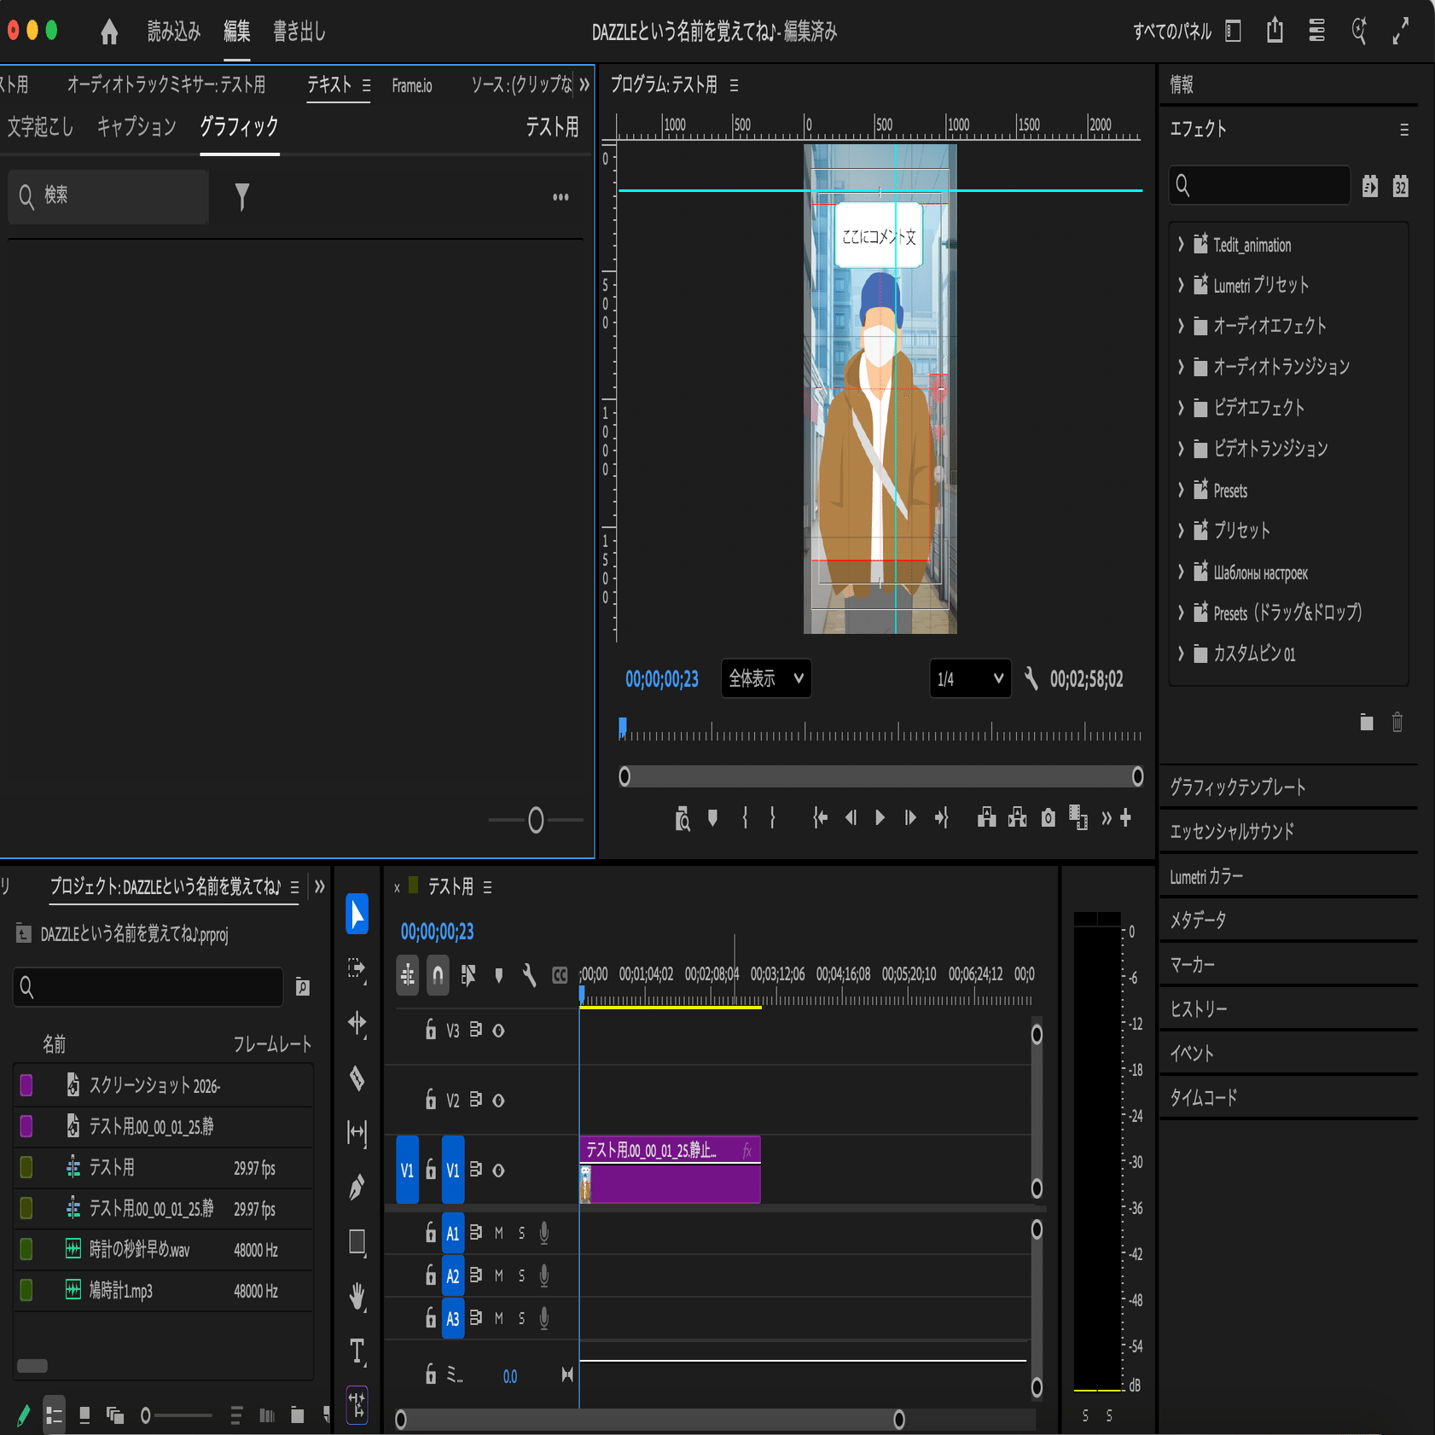
Task: Toggle V2 track output visibility eye
Action: click(498, 1100)
